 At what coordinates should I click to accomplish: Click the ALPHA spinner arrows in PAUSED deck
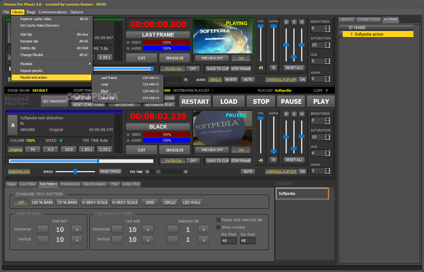(327, 171)
